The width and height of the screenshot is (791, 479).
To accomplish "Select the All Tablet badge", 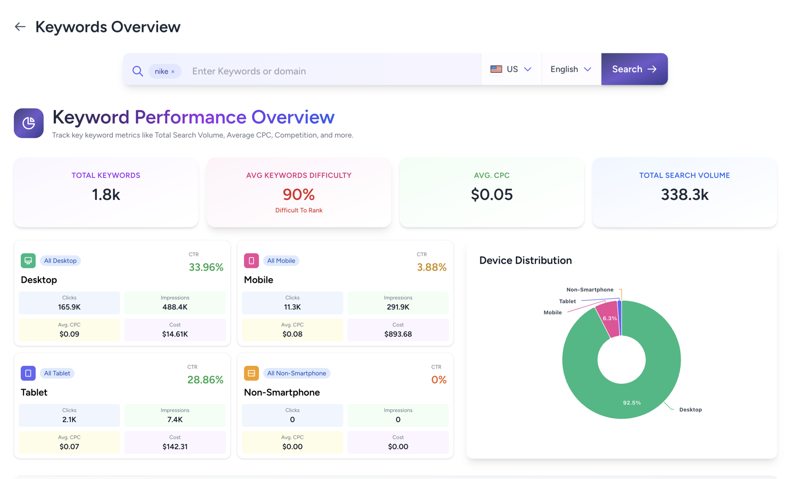I will point(57,373).
